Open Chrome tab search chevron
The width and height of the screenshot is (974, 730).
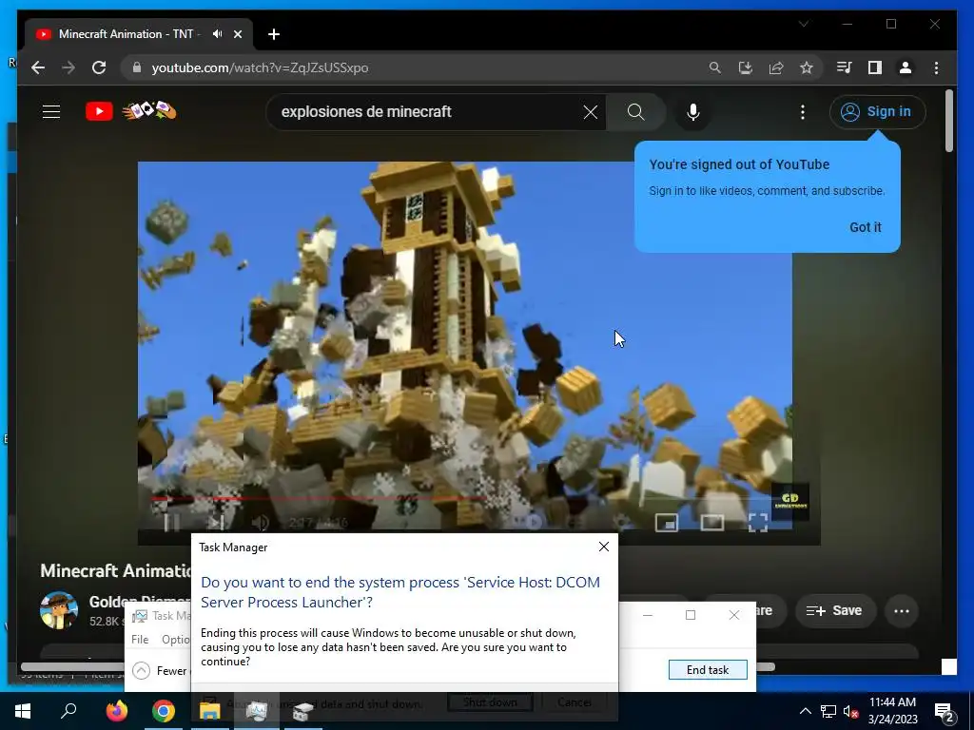pos(804,24)
